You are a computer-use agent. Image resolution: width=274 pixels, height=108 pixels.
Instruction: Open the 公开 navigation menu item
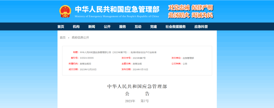(x=107, y=26)
